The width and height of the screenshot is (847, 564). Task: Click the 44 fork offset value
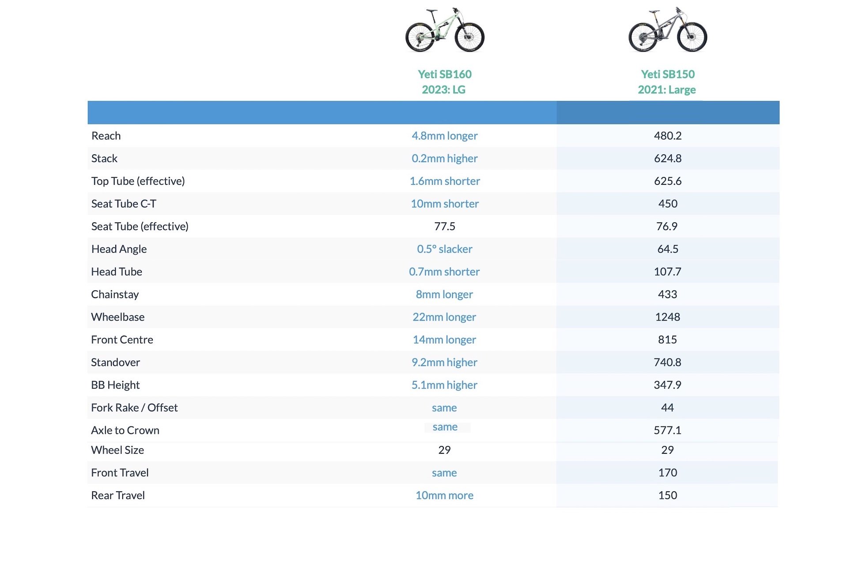(x=668, y=408)
